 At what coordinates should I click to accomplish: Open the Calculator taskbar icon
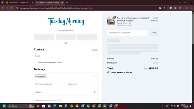pyautogui.click(x=66, y=106)
